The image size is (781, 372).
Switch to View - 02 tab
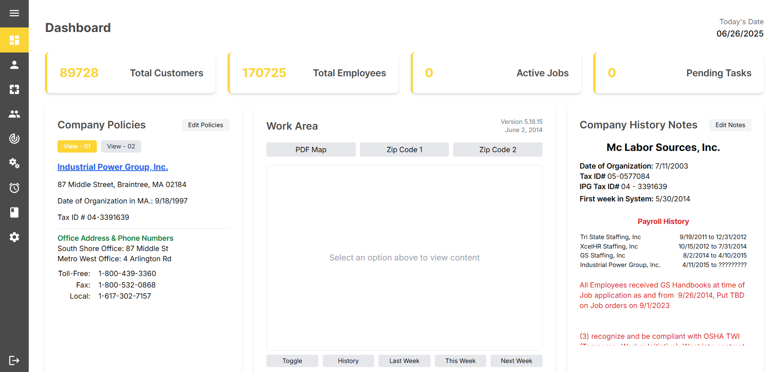(121, 146)
